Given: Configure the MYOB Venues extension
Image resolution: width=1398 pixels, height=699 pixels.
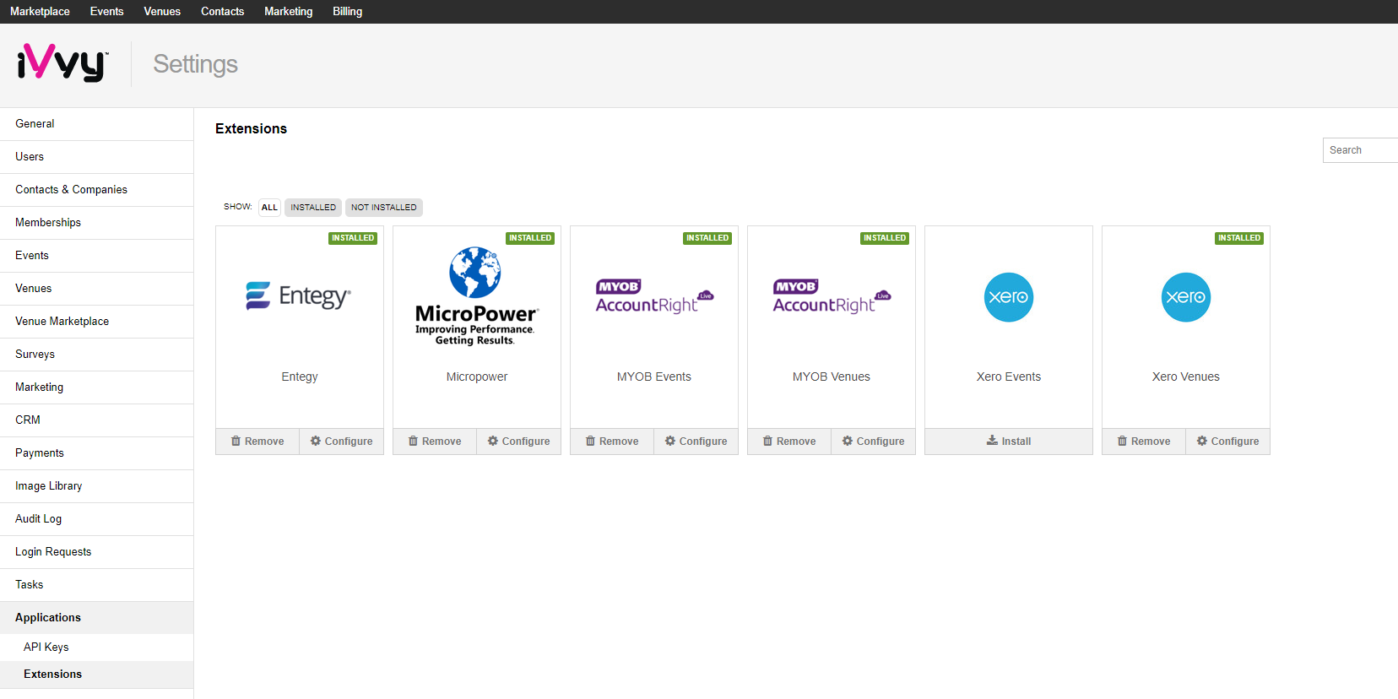Looking at the screenshot, I should [873, 442].
